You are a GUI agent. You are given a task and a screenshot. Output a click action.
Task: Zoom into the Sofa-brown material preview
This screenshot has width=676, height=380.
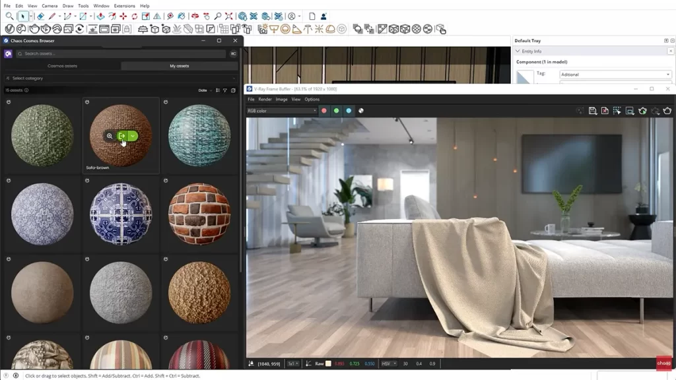pyautogui.click(x=110, y=136)
